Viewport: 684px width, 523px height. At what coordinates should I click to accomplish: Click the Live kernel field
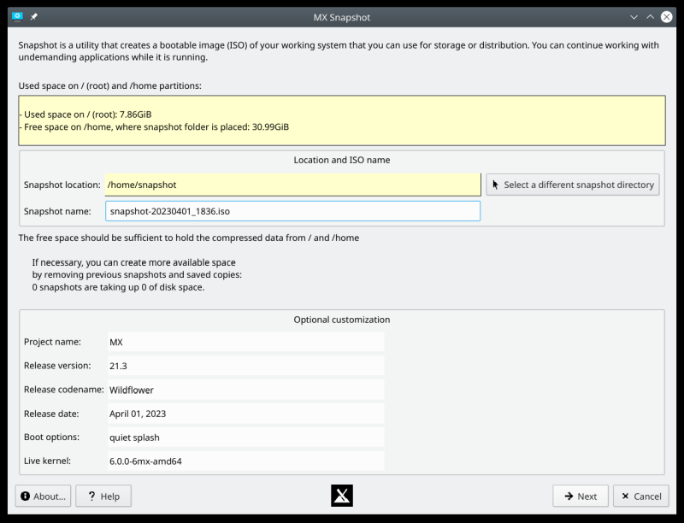[x=246, y=461]
